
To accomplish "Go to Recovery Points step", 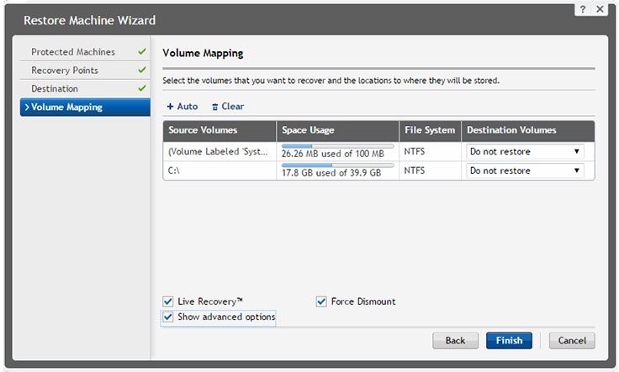I will [65, 71].
